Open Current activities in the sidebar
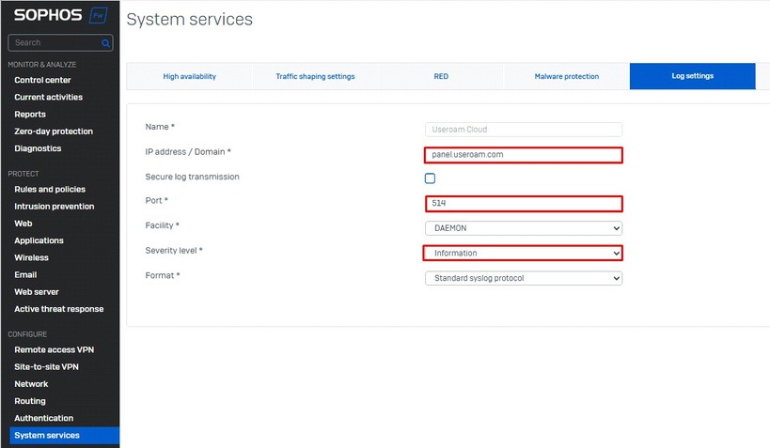Screen dimensions: 770x448 tap(49, 97)
